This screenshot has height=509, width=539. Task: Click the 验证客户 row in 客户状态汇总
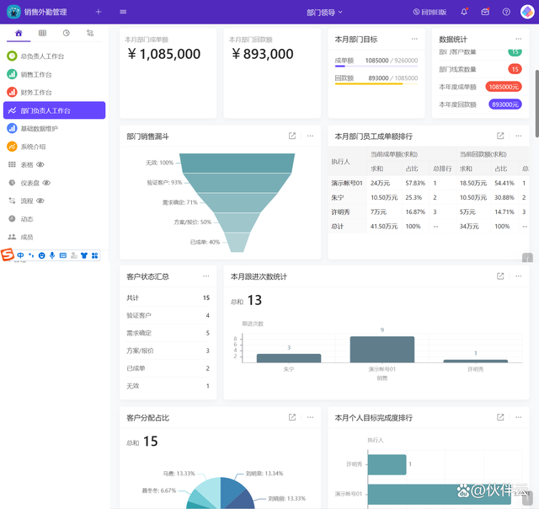click(x=168, y=315)
